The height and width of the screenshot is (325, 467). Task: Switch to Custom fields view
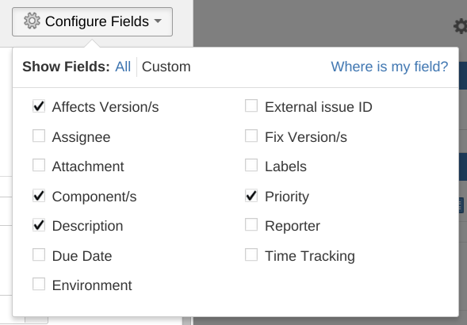[x=167, y=67]
